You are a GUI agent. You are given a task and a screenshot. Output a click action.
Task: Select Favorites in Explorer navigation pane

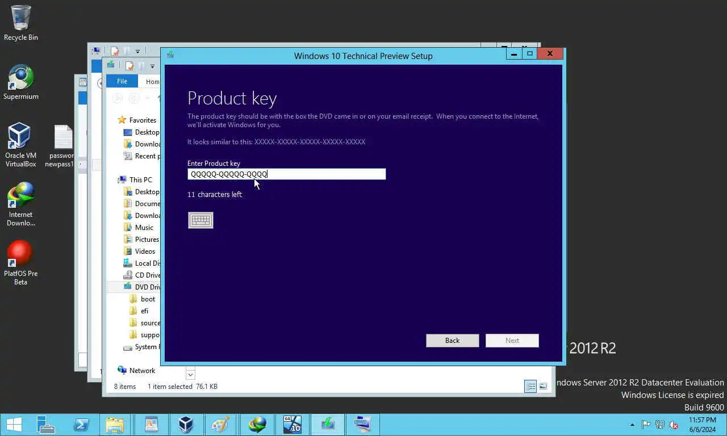(143, 120)
